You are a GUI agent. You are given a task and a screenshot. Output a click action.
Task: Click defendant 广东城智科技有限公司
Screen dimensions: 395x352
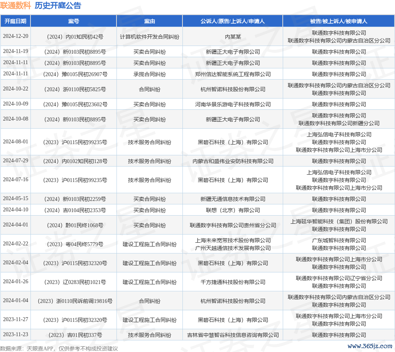pos(339,240)
